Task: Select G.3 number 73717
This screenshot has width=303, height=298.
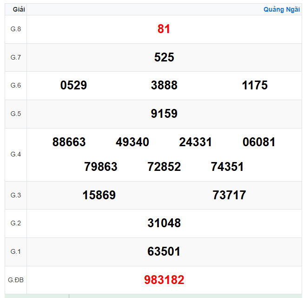Action: 229,195
